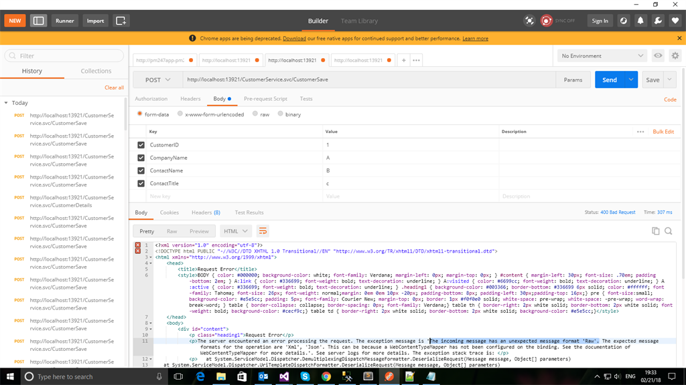686x385 pixels.
Task: Copy response body to clipboard icon
Action: point(655,231)
